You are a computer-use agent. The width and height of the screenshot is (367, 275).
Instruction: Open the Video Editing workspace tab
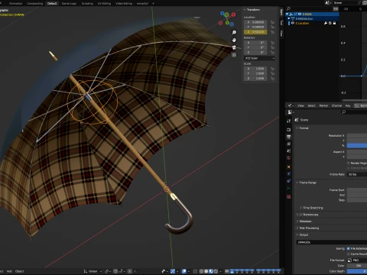point(124,4)
